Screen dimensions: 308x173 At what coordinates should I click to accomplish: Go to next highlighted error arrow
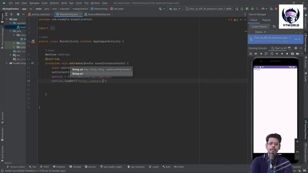245,20
